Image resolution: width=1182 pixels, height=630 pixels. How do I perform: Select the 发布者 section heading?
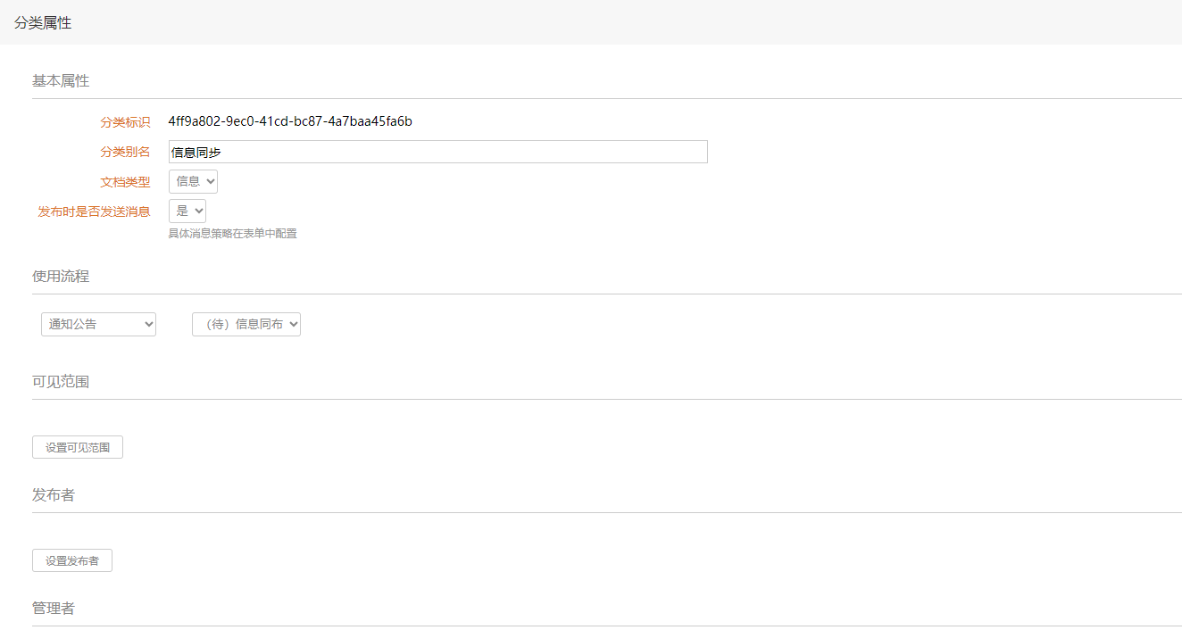54,494
